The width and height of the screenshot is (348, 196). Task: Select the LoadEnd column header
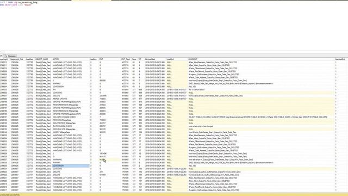point(170,59)
